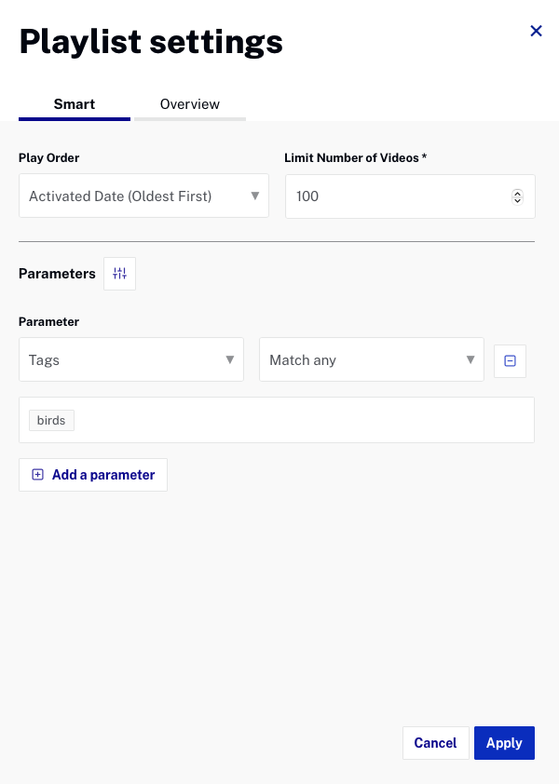Open the Parameters sliders options icon
The width and height of the screenshot is (559, 784).
[119, 274]
